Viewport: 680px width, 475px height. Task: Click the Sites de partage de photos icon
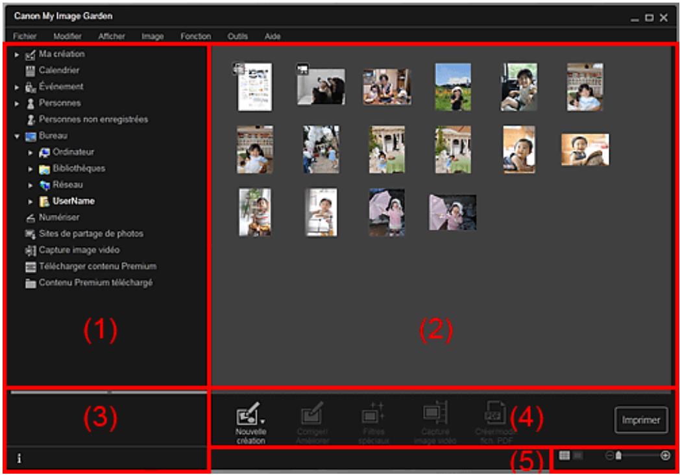(x=30, y=235)
